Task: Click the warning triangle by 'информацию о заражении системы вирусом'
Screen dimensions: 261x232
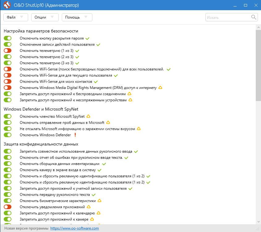Action: pyautogui.click(x=139, y=129)
